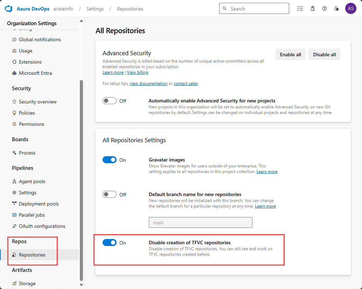Open the Microsoft Entra settings icon
362x289 pixels.
coord(14,73)
